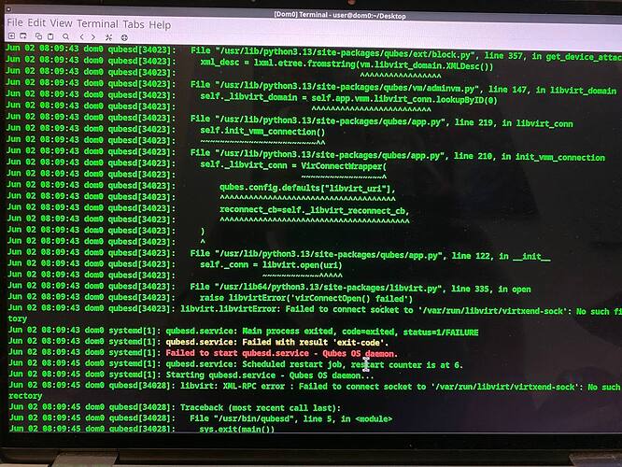Image resolution: width=622 pixels, height=467 pixels.
Task: Open the Edit menu
Action: click(36, 23)
